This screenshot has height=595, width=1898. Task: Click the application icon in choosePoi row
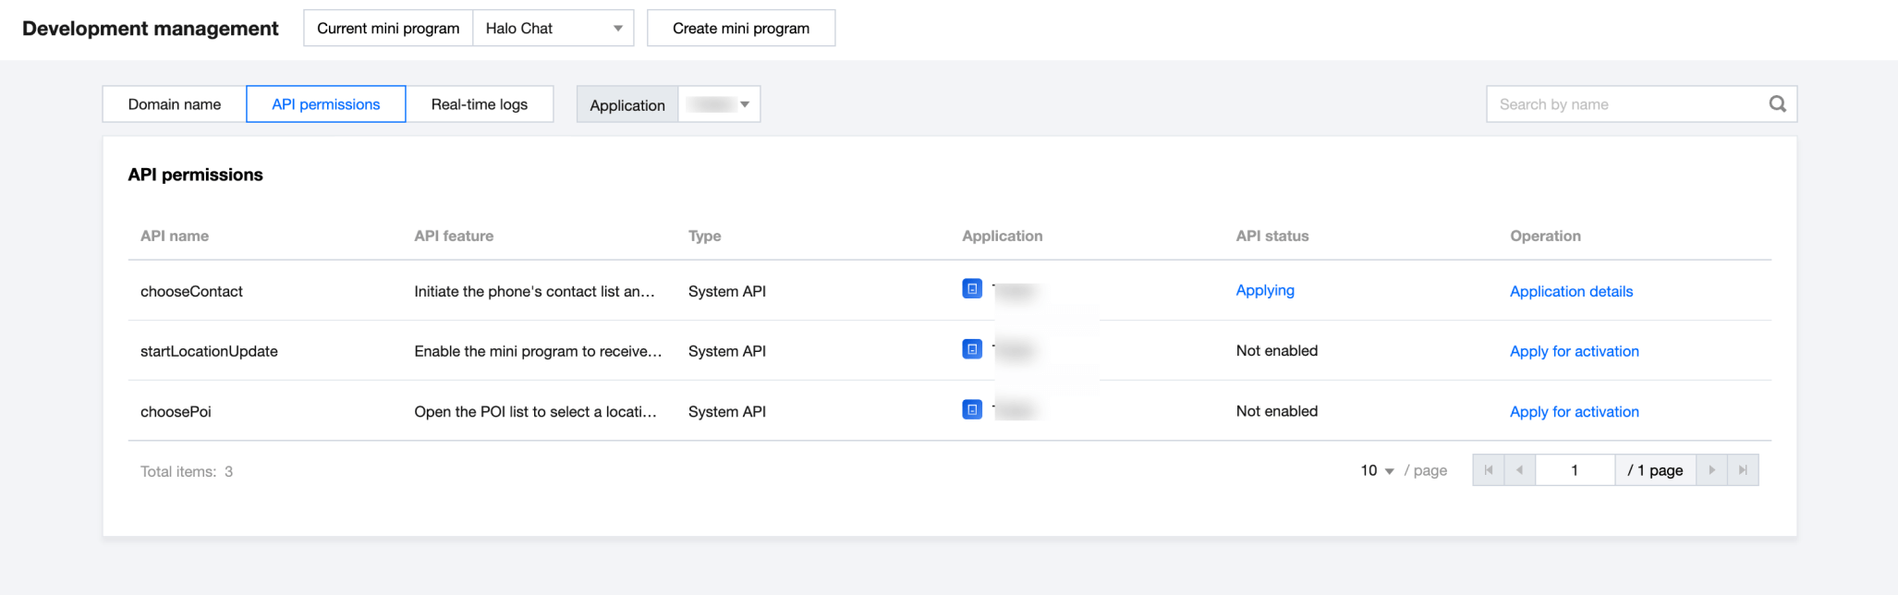[972, 409]
